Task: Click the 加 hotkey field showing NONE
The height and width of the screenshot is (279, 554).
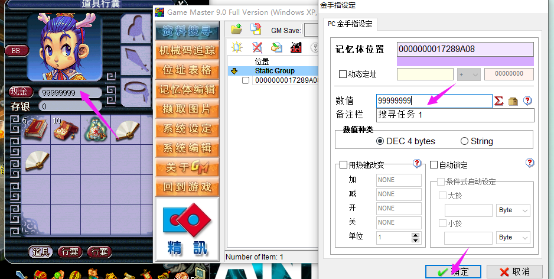Action: coord(399,180)
